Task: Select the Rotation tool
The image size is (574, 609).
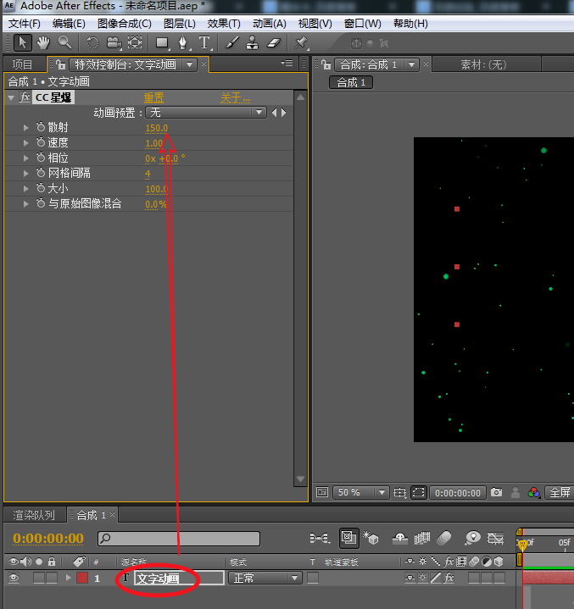Action: (92, 42)
